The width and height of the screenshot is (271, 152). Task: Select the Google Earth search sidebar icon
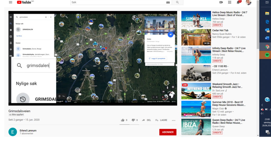coord(11,23)
